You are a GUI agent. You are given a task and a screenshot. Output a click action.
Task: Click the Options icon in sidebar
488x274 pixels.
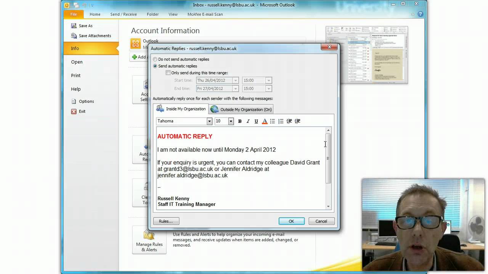point(74,101)
